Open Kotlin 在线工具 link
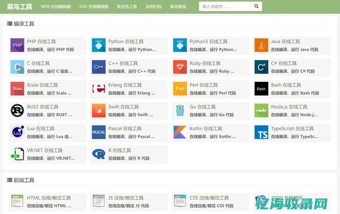 point(206,128)
